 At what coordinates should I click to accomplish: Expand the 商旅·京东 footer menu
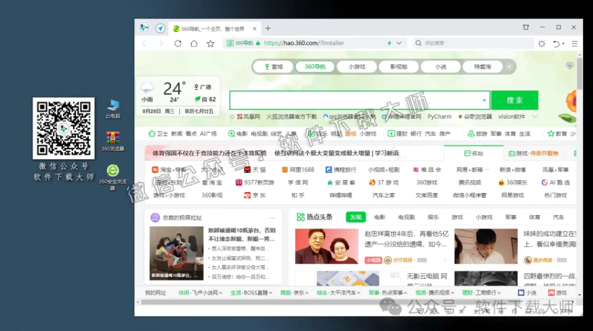click(x=294, y=293)
